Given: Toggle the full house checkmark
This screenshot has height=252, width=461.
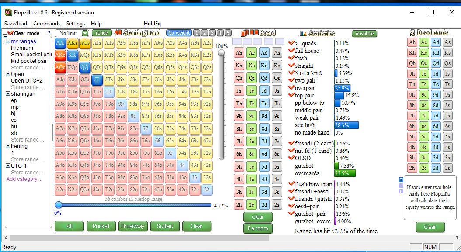Looking at the screenshot, I should tap(291, 51).
